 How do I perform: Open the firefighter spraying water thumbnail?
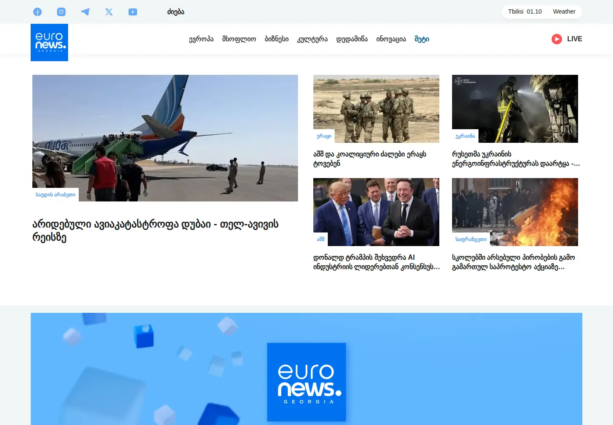pyautogui.click(x=515, y=109)
